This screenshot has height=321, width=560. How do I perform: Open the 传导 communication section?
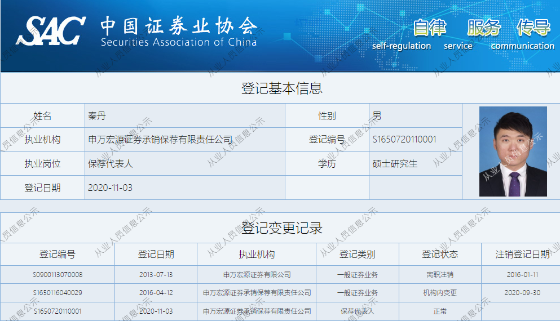[x=533, y=27]
